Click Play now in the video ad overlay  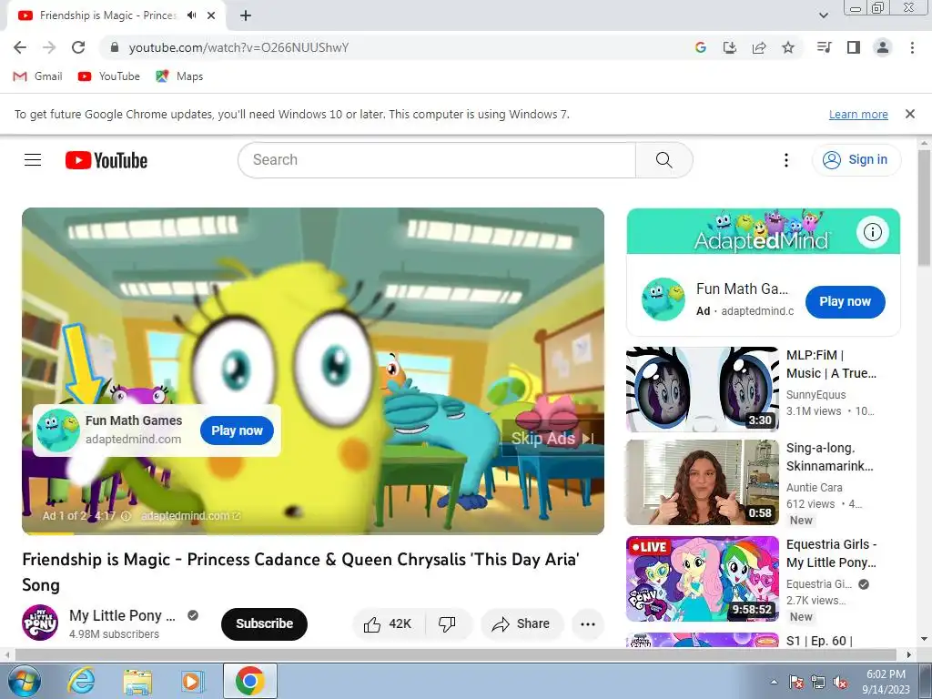click(x=237, y=431)
